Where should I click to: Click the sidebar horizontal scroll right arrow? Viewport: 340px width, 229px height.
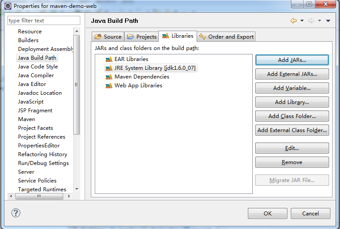[69, 196]
